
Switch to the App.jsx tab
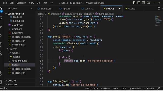[x=68, y=9]
